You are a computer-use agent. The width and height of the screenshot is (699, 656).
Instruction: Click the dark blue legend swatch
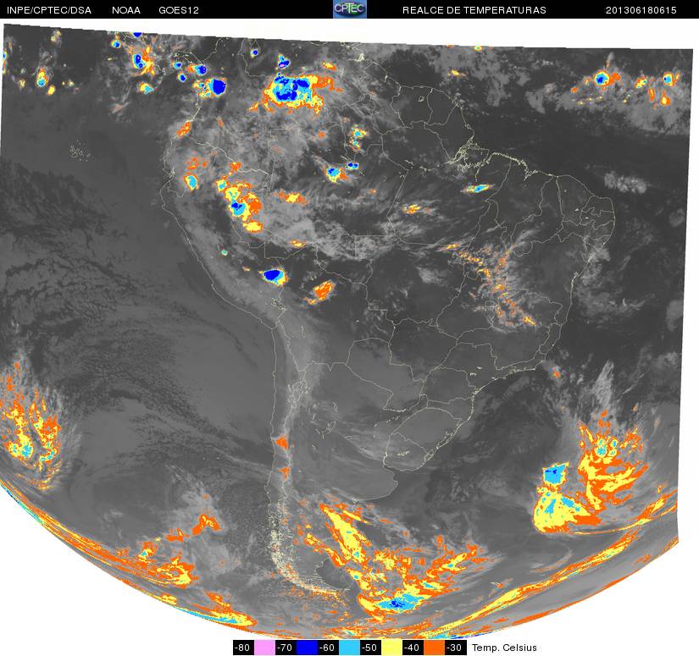point(308,648)
